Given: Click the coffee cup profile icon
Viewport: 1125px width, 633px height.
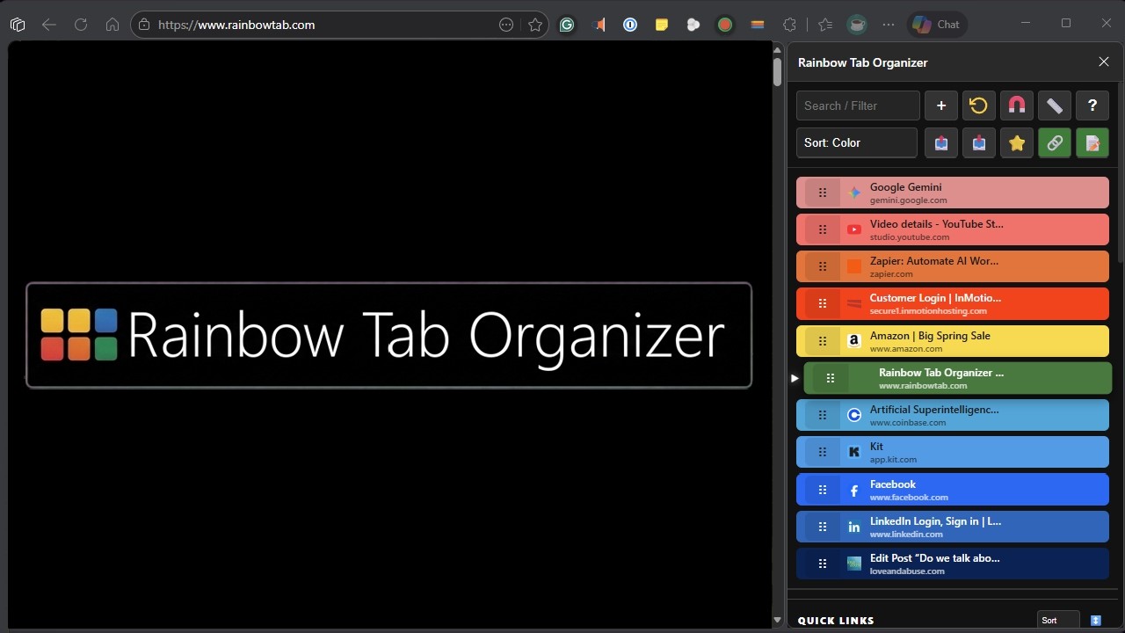Looking at the screenshot, I should pyautogui.click(x=857, y=25).
